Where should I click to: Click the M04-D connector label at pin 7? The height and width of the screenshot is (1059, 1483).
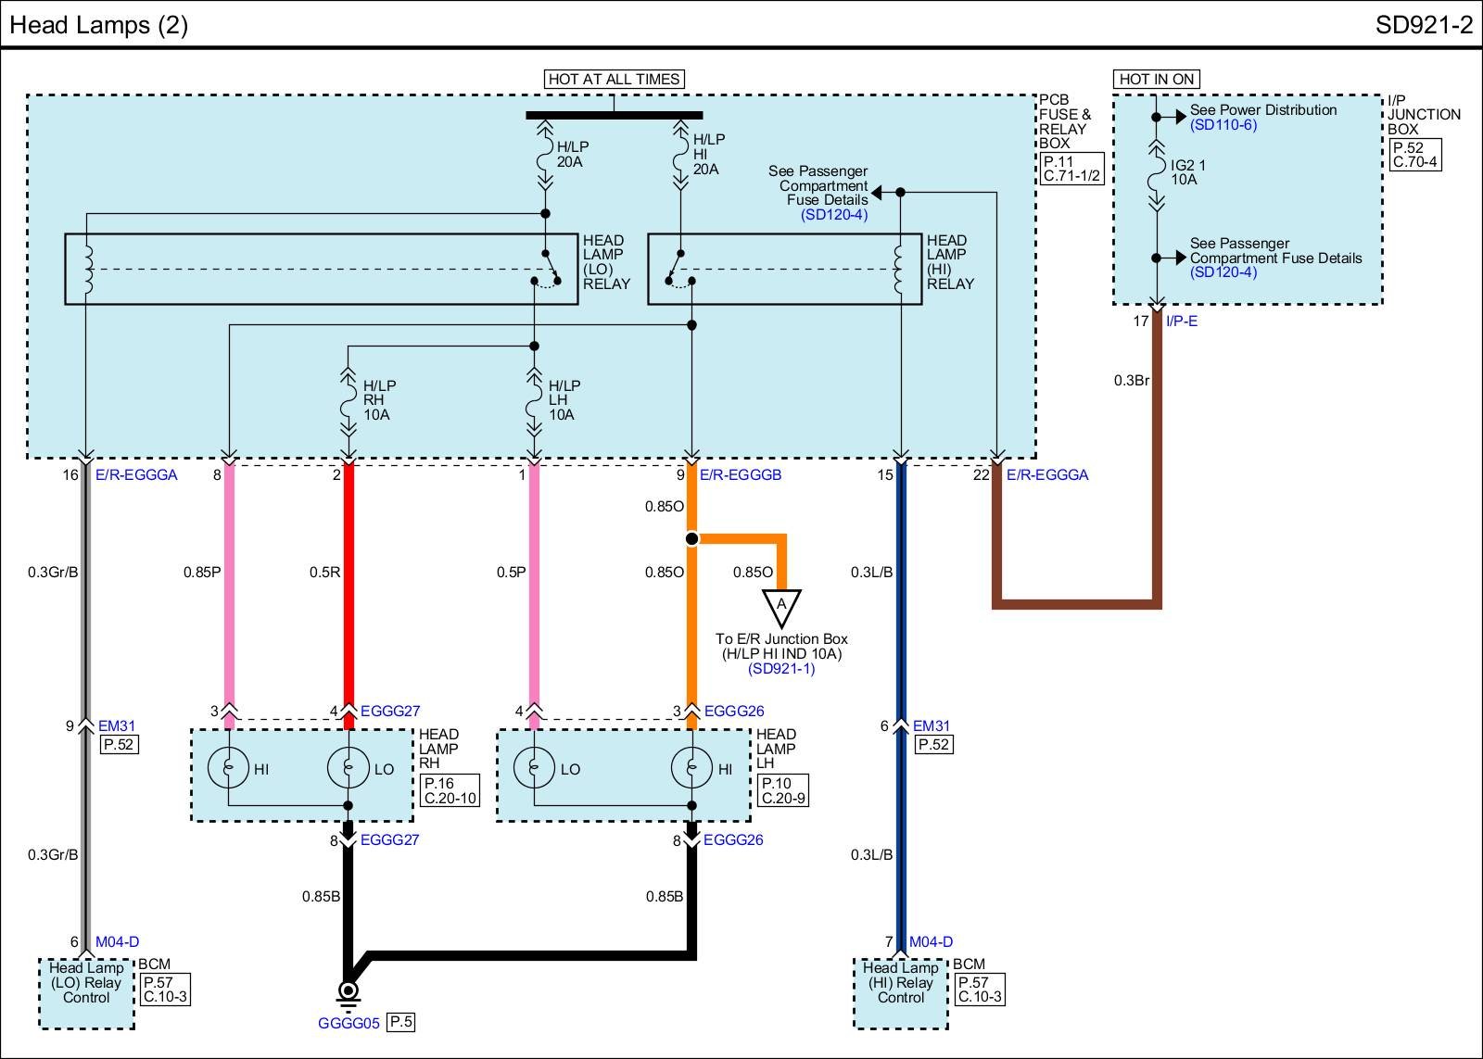pyautogui.click(x=931, y=942)
